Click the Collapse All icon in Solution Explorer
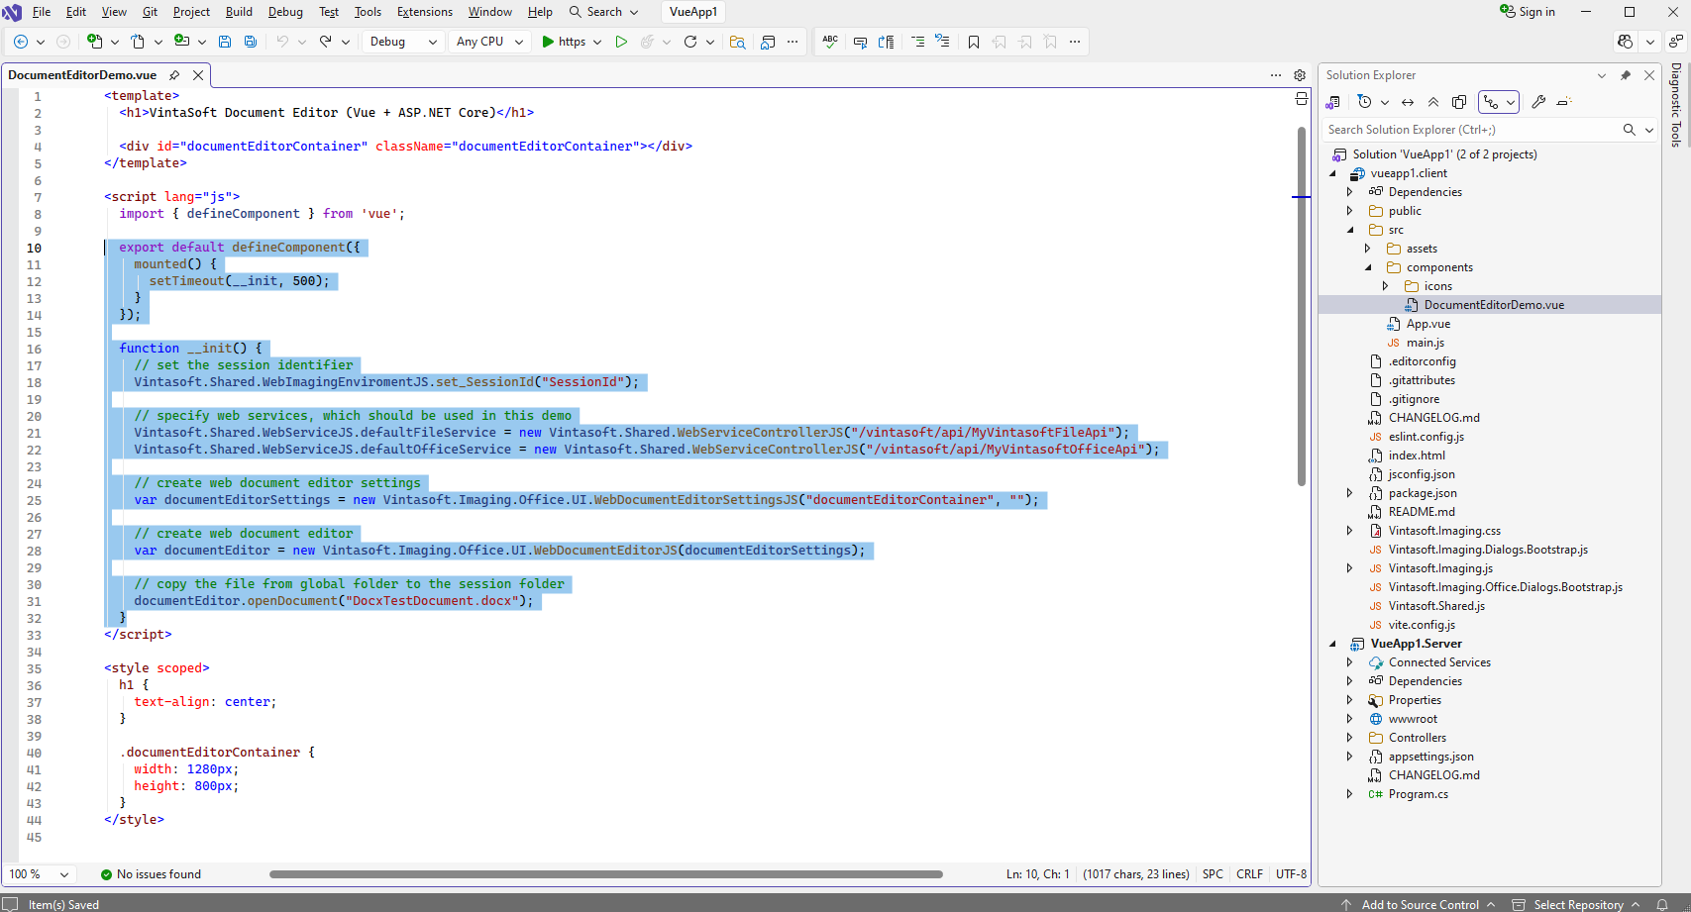 coord(1433,102)
